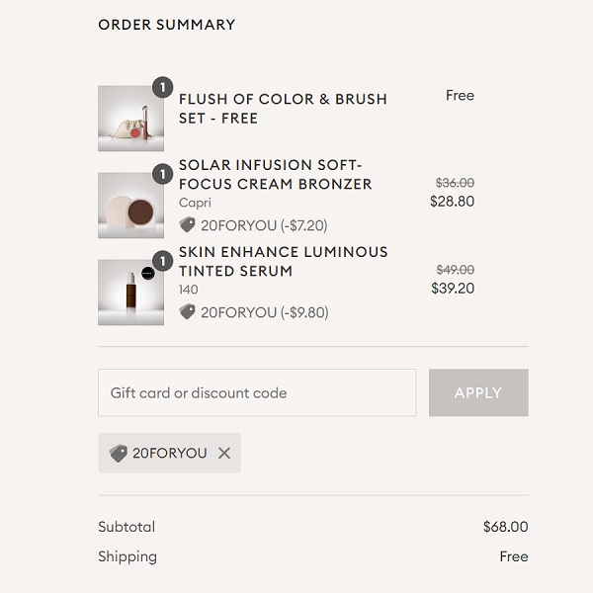Open the Tinted Serum product image
The height and width of the screenshot is (593, 593).
coord(130,293)
